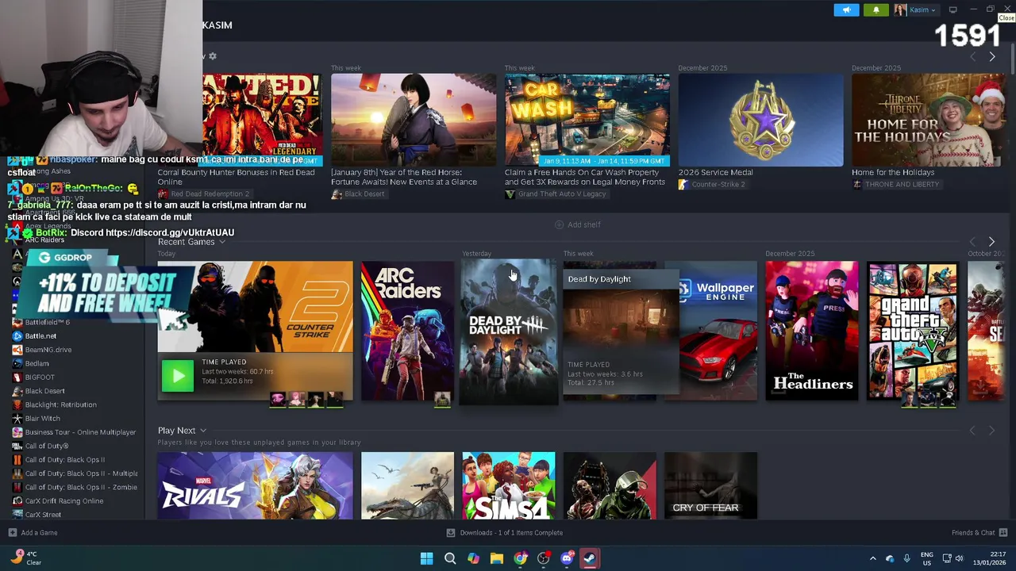Select Black Desert in the library list
1016x571 pixels.
click(x=44, y=391)
